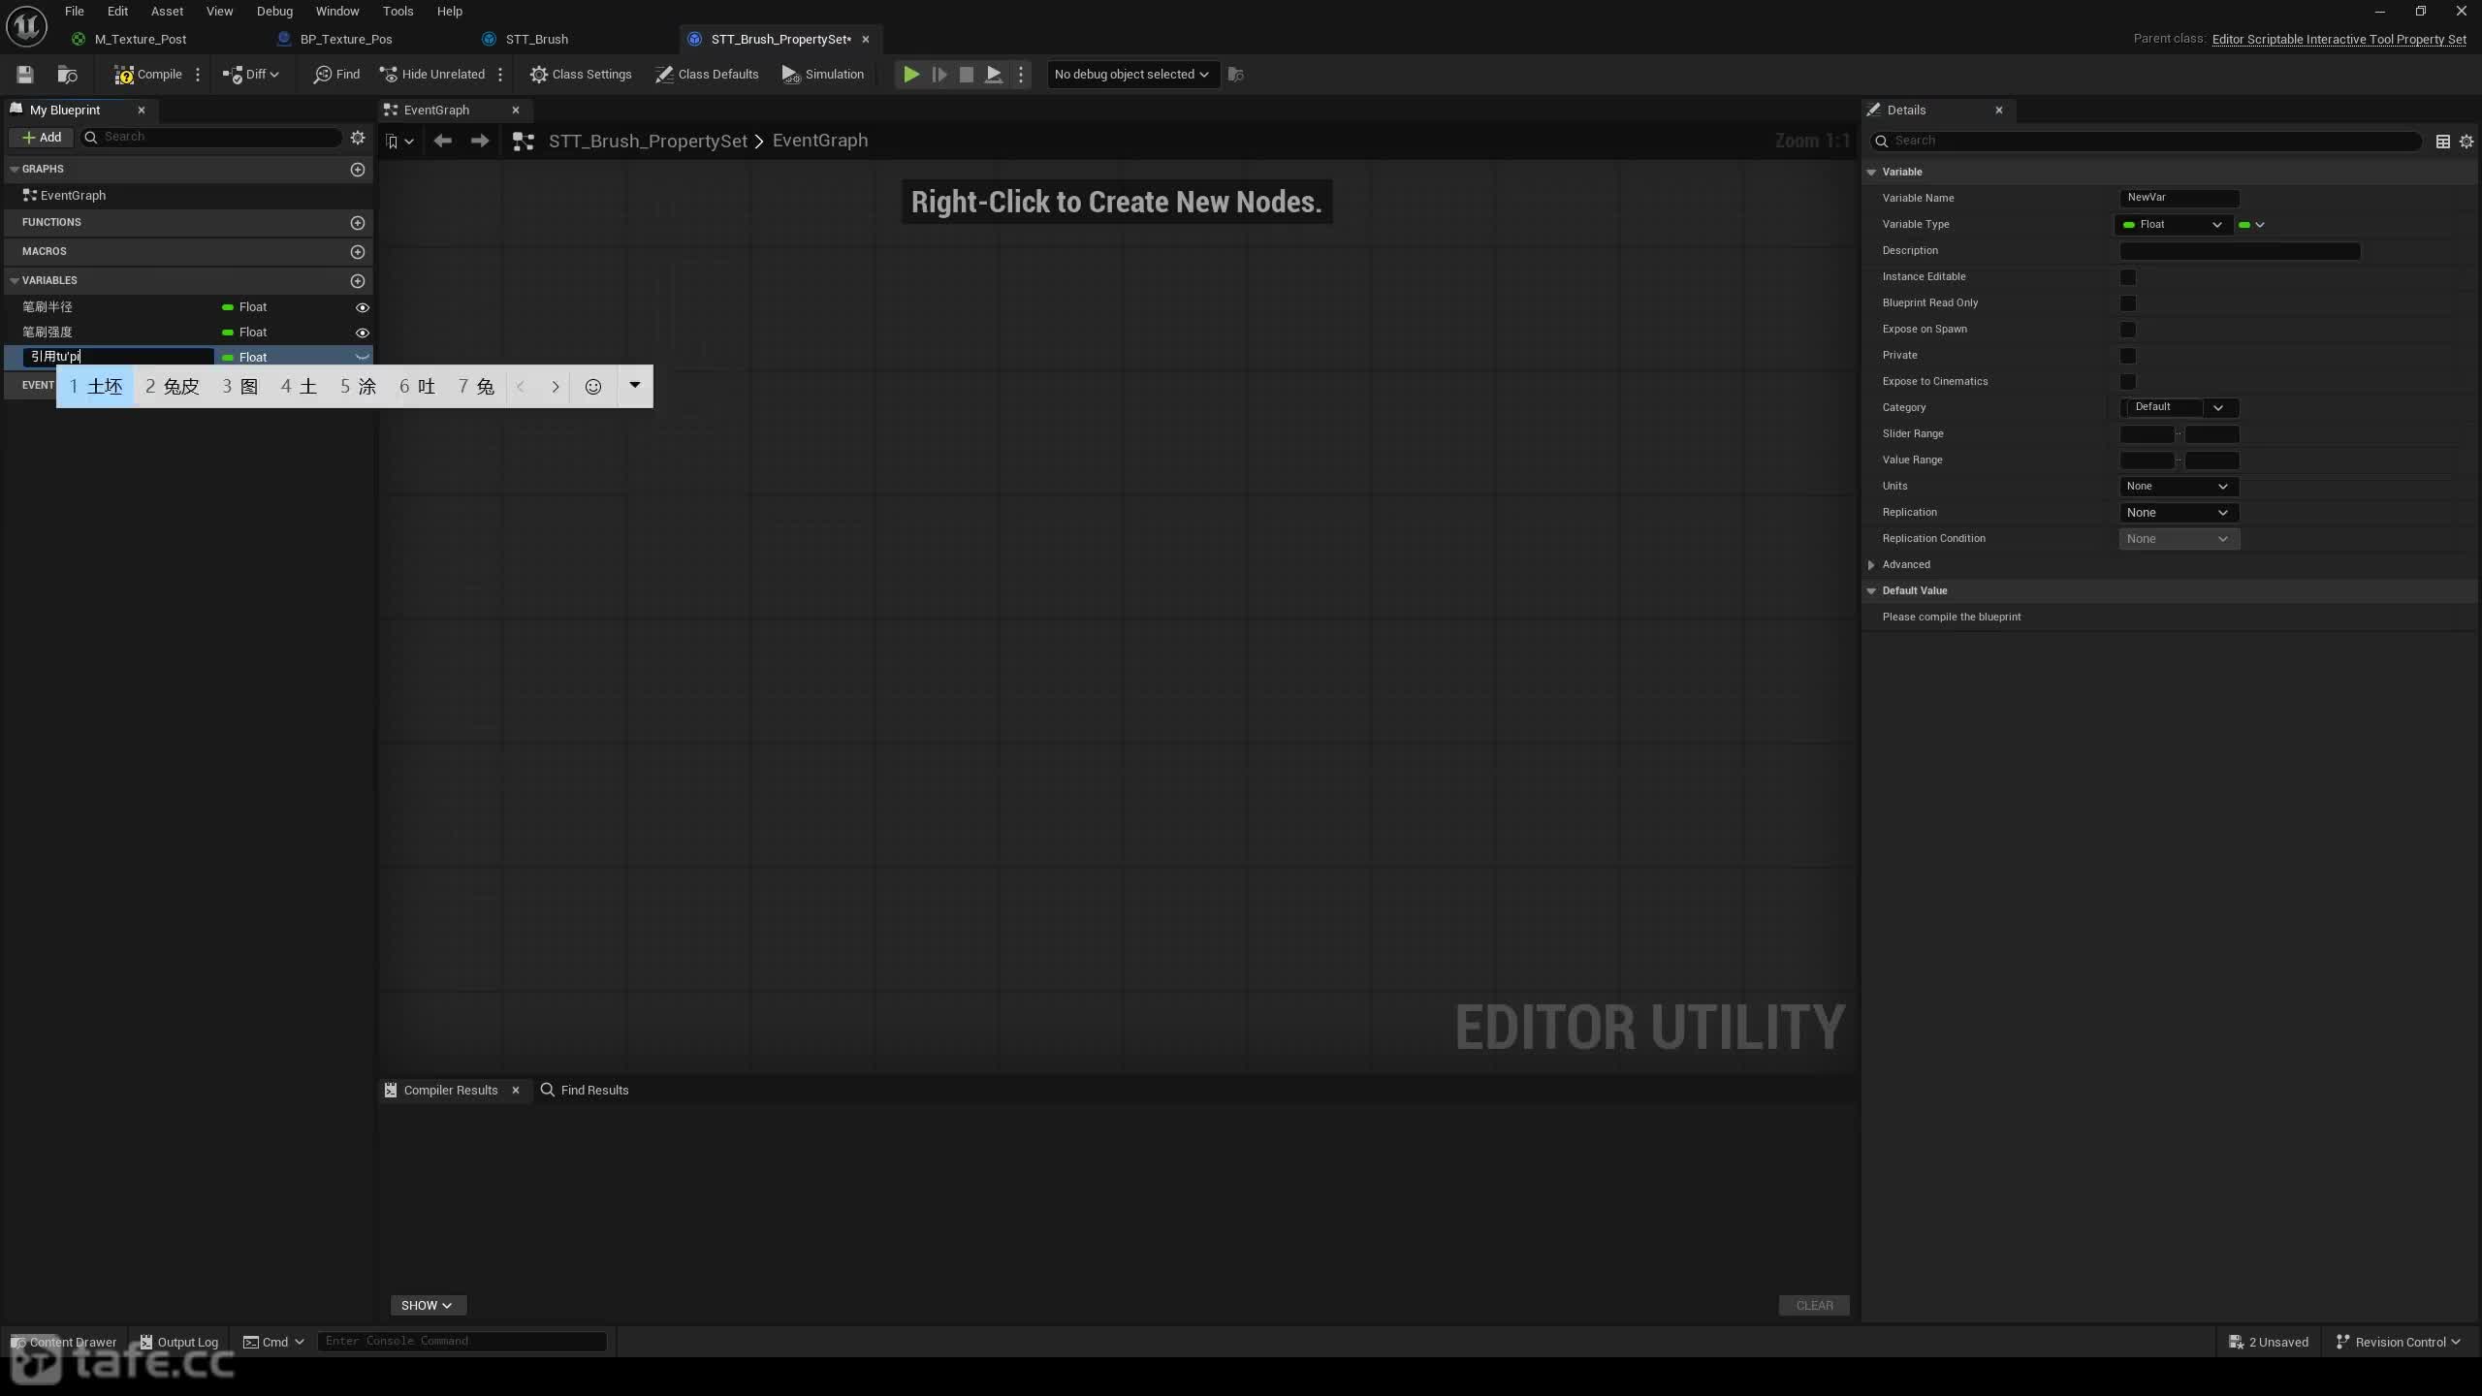Viewport: 2482px width, 1396px height.
Task: Click the grayed-out Stop simulation icon
Action: point(967,75)
